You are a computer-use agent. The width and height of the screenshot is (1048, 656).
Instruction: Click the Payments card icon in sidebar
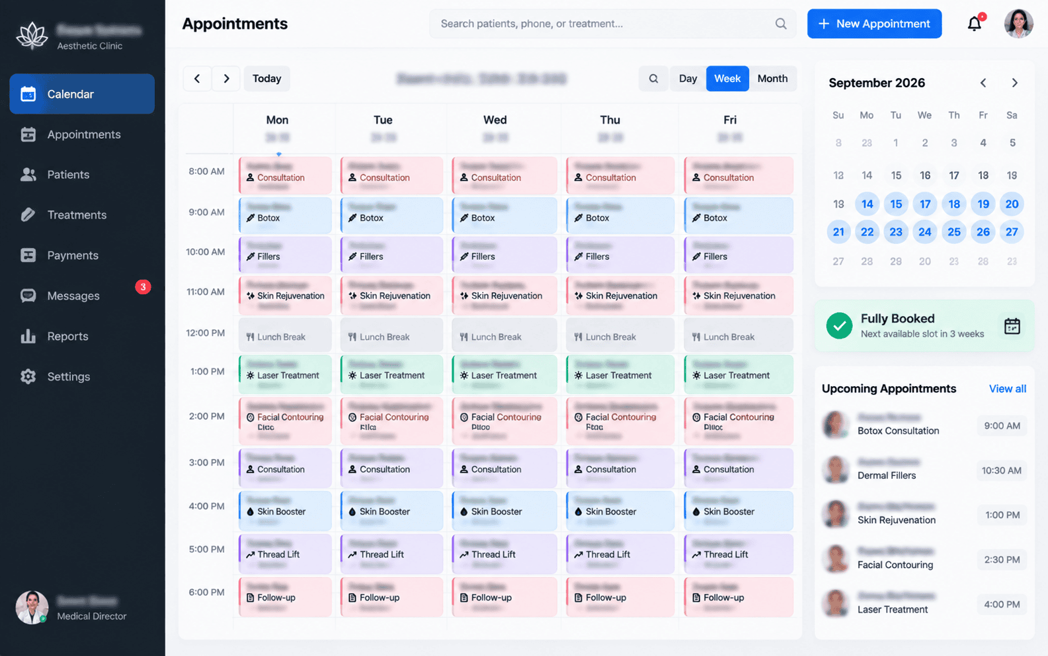(x=28, y=255)
